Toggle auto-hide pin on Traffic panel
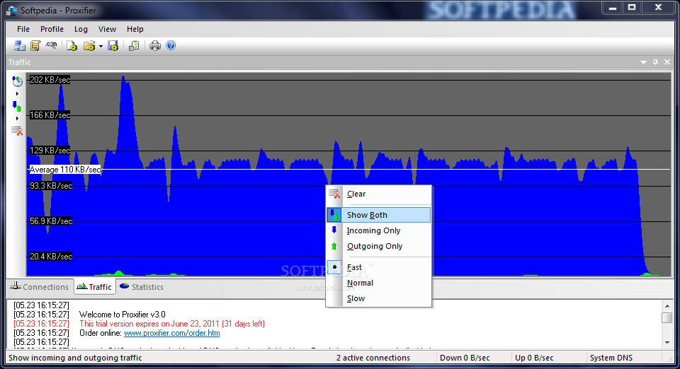The width and height of the screenshot is (680, 369). pyautogui.click(x=655, y=62)
